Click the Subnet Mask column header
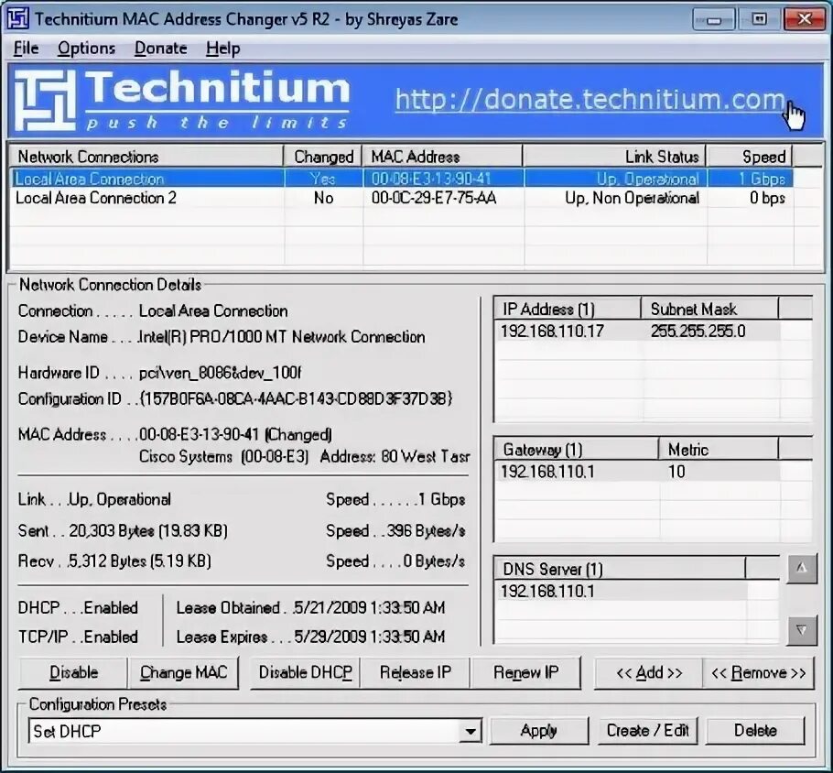The height and width of the screenshot is (773, 833). [x=709, y=309]
